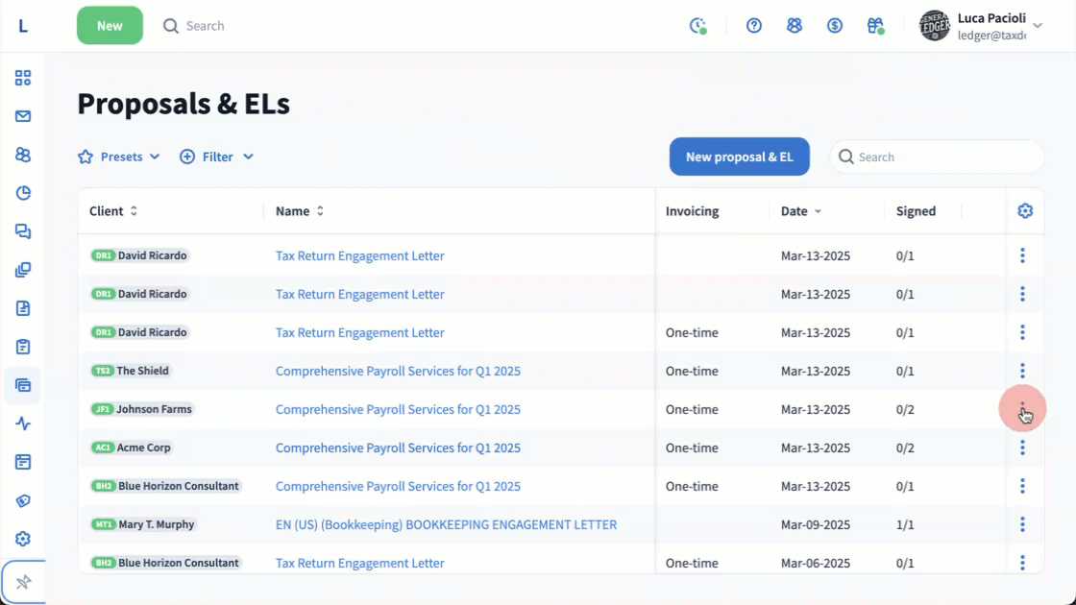This screenshot has width=1076, height=605.
Task: Open three-dot menu for Johnson Farms row
Action: [1022, 409]
